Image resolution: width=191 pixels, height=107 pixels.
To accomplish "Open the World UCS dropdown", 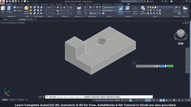I will 95,13.
